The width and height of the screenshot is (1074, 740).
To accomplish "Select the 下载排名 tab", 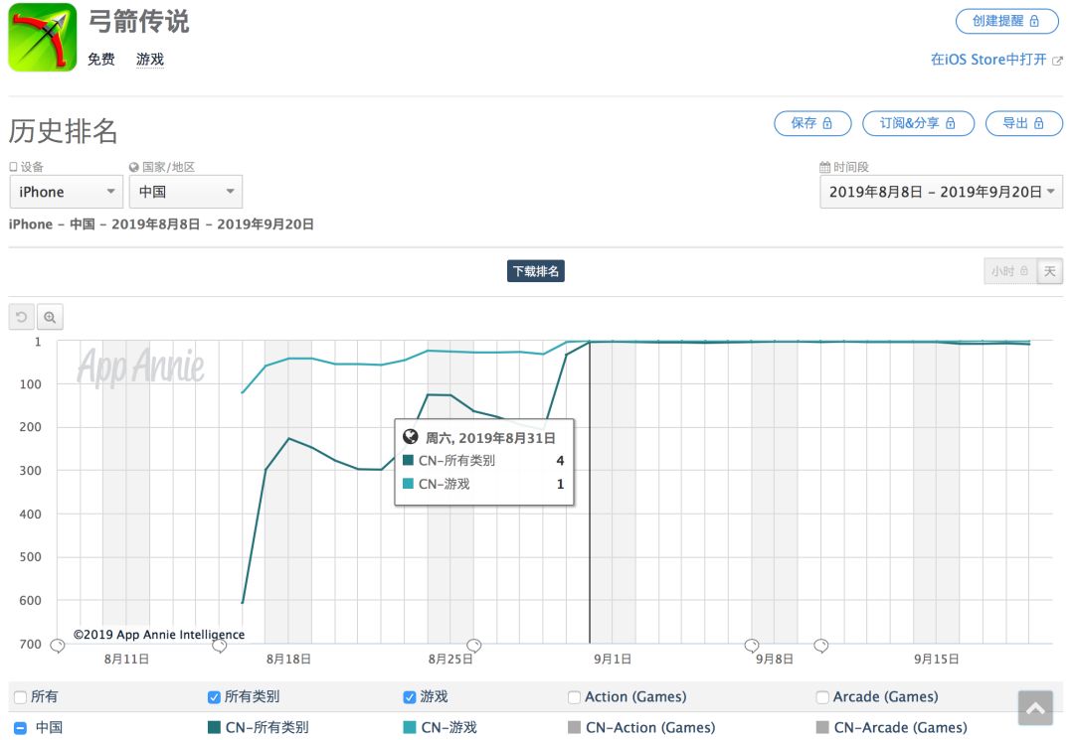I will tap(536, 271).
